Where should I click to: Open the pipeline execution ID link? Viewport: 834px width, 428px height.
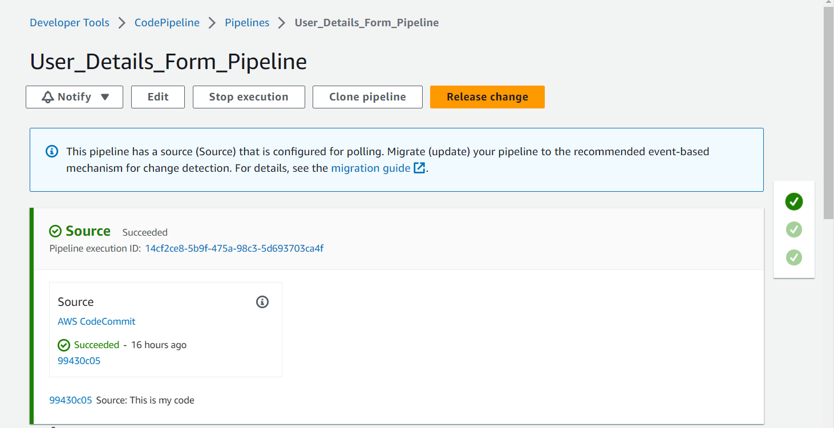pyautogui.click(x=234, y=248)
